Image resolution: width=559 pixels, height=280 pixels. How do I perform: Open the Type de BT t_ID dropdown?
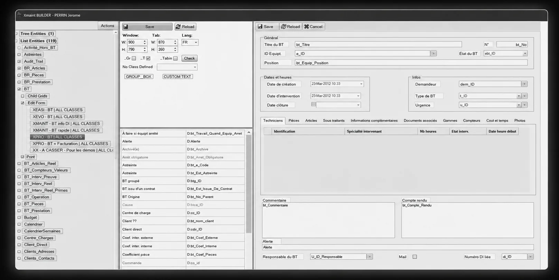pos(519,96)
